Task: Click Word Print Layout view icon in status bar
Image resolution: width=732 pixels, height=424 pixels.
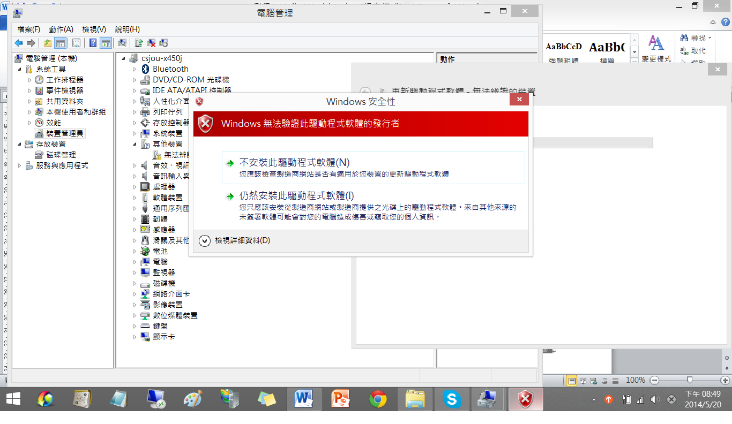Action: point(572,380)
